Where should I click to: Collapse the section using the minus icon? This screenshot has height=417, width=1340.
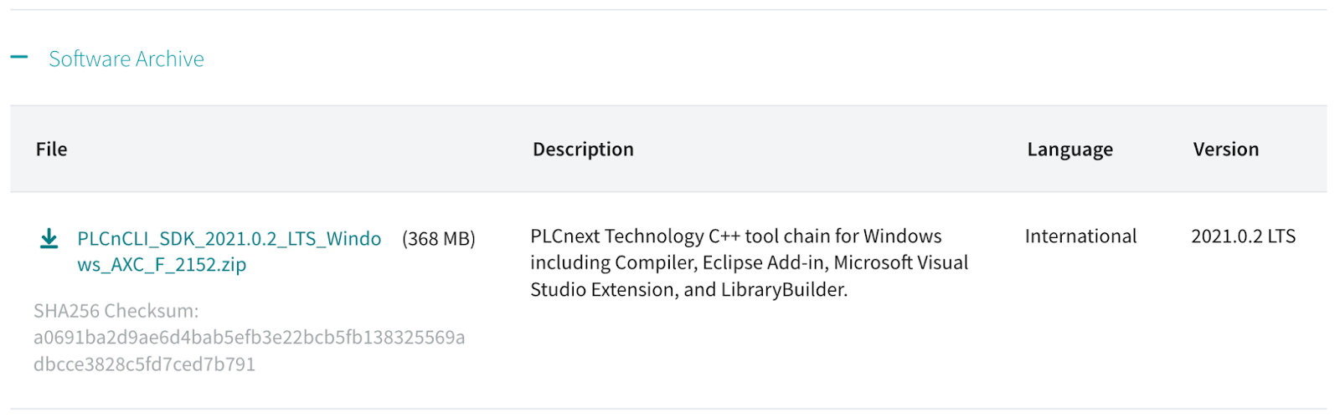coord(18,58)
